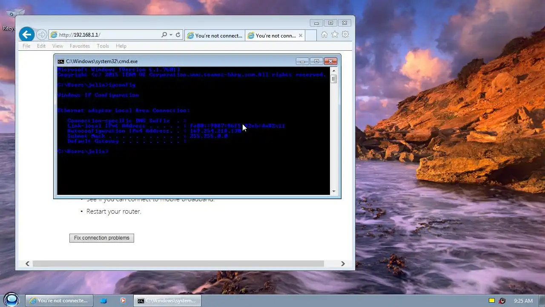Click the cmd.exe vertical scrollbar thumb
Image resolution: width=545 pixels, height=307 pixels.
coord(334,79)
